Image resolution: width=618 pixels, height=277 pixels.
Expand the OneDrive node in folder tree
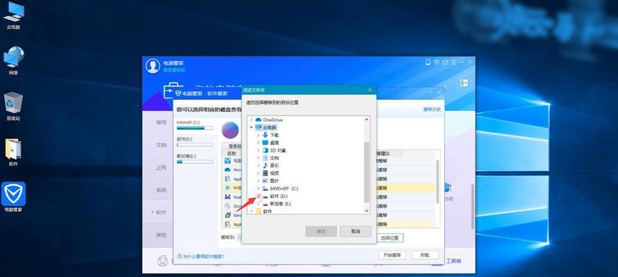pyautogui.click(x=251, y=119)
